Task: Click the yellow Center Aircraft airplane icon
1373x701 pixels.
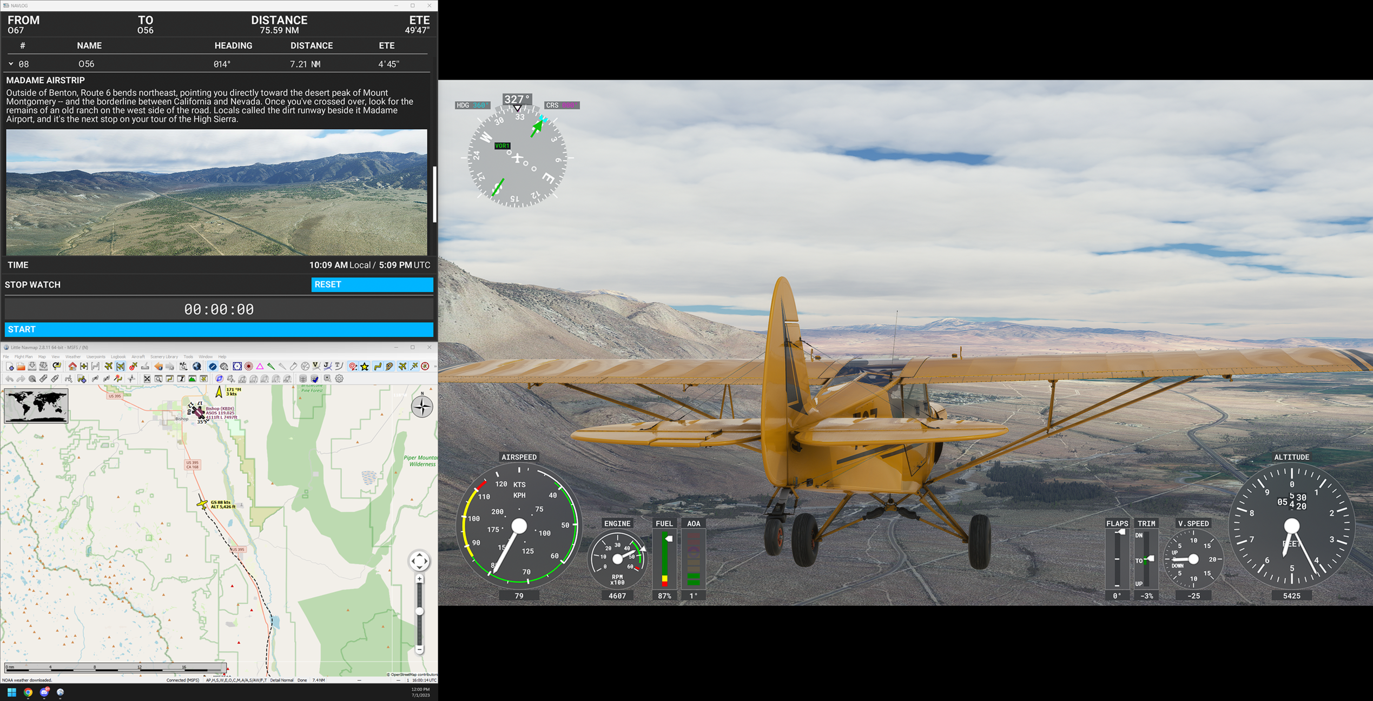Action: coord(108,366)
